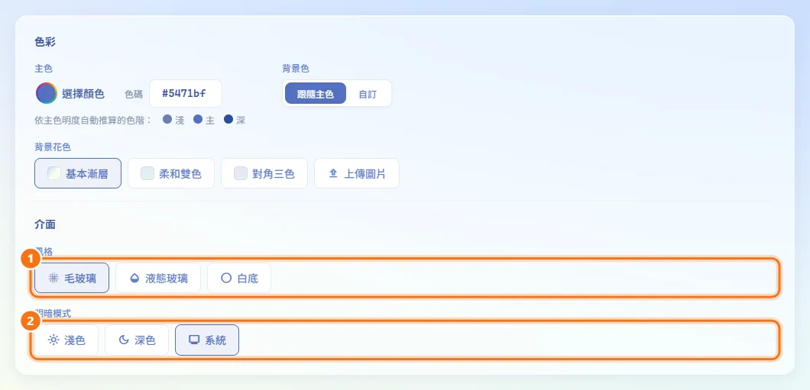Choose the 液態玻璃 style option
This screenshot has width=810, height=390.
pyautogui.click(x=158, y=278)
